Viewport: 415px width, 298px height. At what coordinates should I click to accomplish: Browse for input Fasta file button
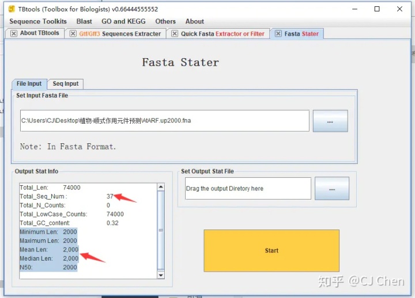[x=330, y=121]
